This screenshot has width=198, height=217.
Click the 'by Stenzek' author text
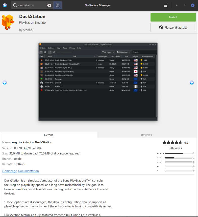[x=26, y=30]
